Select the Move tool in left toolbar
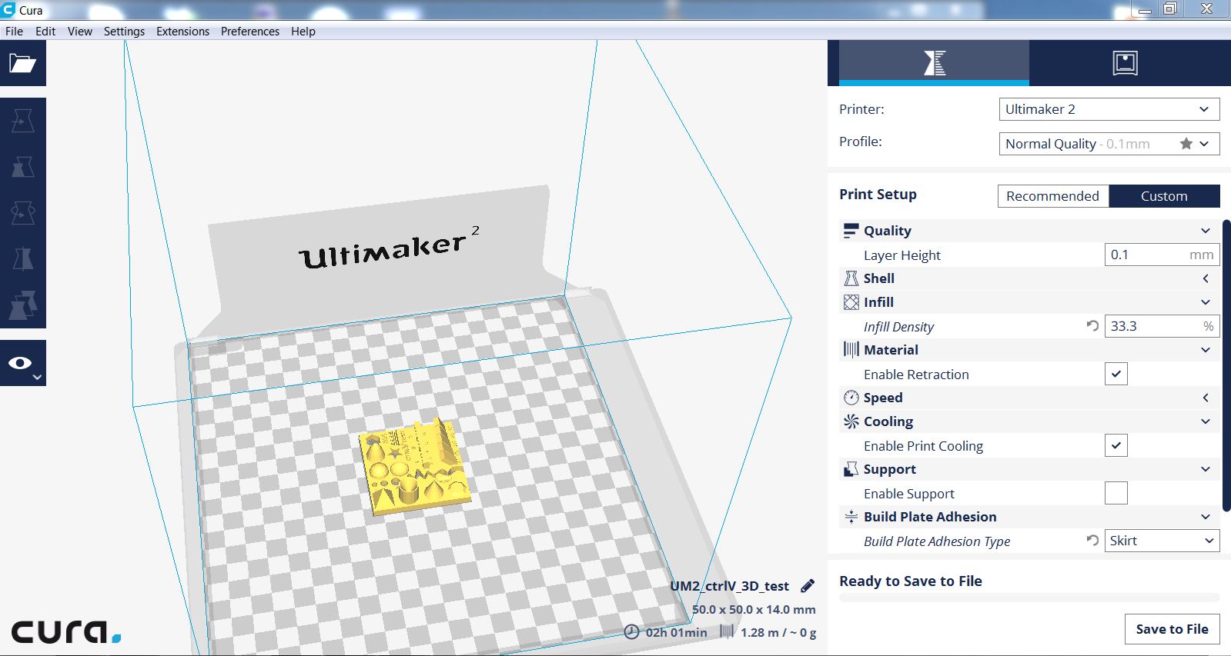The height and width of the screenshot is (656, 1231). pos(22,121)
